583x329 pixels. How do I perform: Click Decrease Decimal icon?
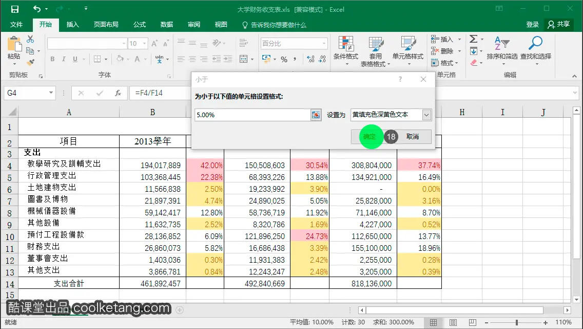click(322, 59)
